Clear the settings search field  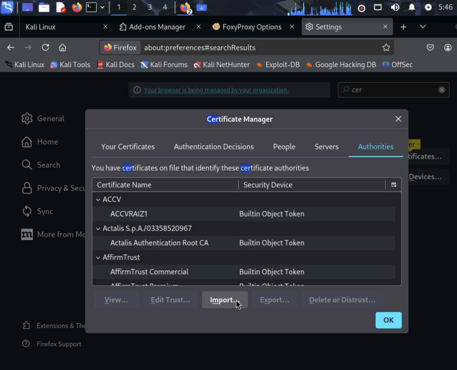442,90
